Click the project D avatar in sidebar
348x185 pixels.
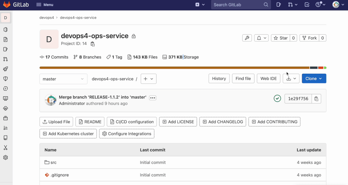[x=5, y=18]
